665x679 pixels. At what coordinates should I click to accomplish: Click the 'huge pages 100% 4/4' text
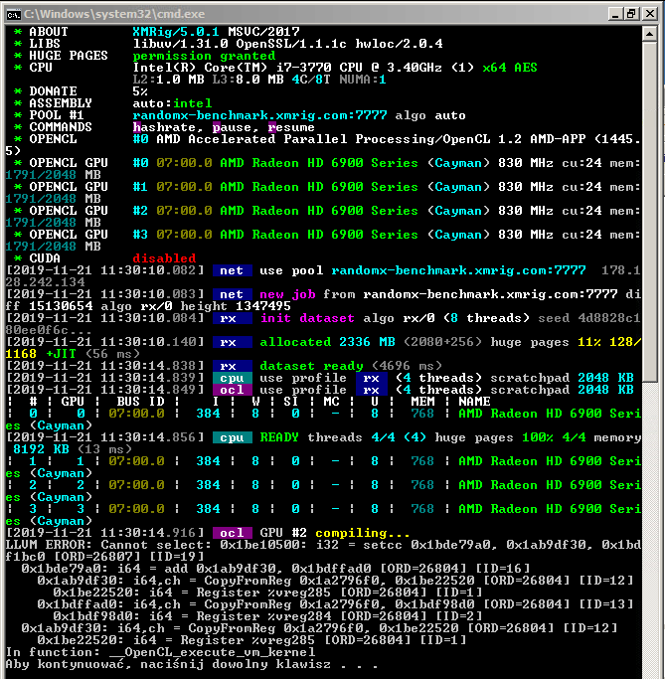[510, 437]
